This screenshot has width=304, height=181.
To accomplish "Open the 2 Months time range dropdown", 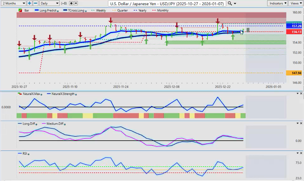I will click(x=13, y=3).
